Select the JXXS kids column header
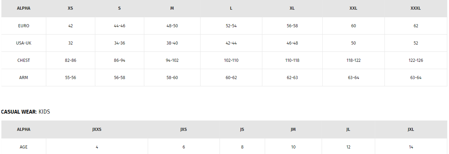The width and height of the screenshot is (449, 154). [97, 129]
